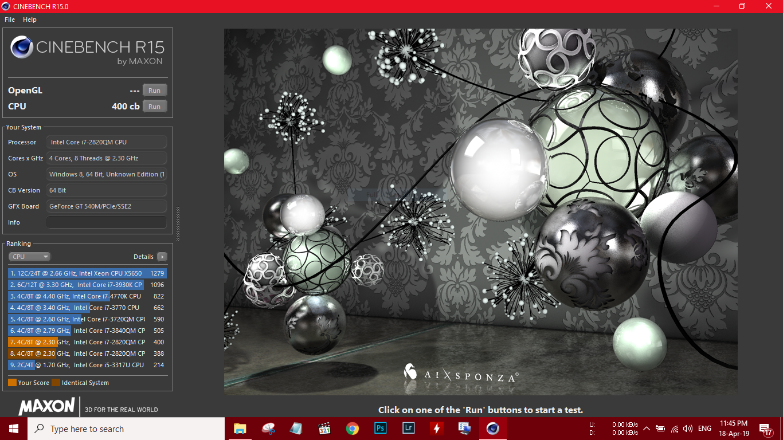Click the network speed U/D meter
The height and width of the screenshot is (440, 783).
coord(614,429)
